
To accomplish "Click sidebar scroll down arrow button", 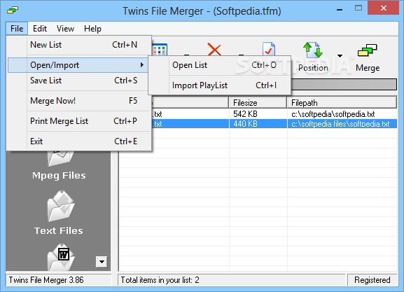I will point(102,262).
